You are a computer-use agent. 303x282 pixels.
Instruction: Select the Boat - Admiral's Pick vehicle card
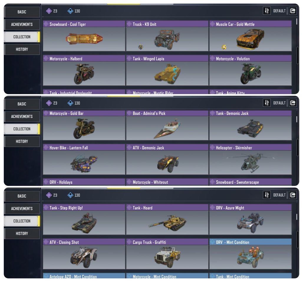tap(167, 125)
